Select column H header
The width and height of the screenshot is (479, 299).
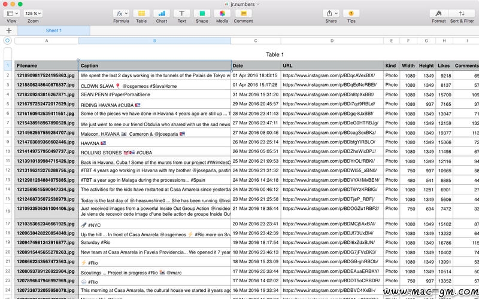444,41
